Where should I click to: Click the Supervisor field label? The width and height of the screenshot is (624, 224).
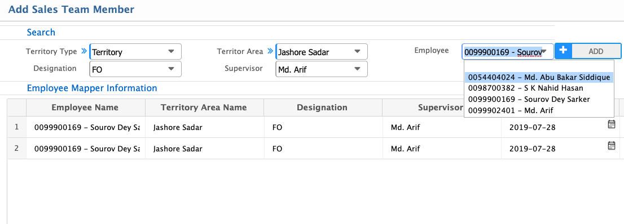[x=244, y=68]
